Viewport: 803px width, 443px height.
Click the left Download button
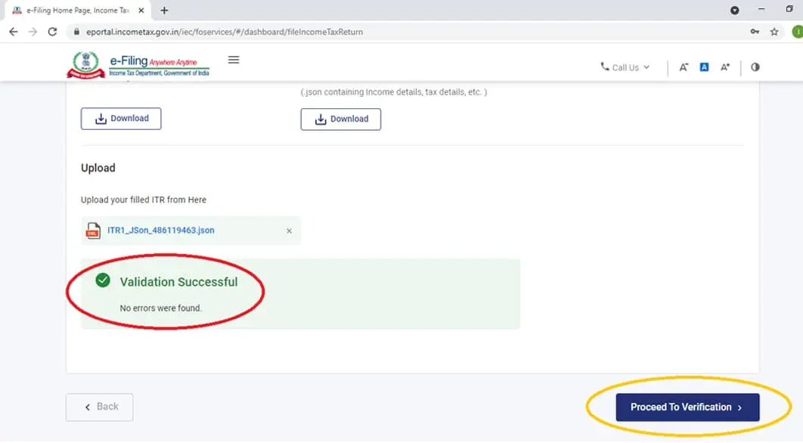121,118
